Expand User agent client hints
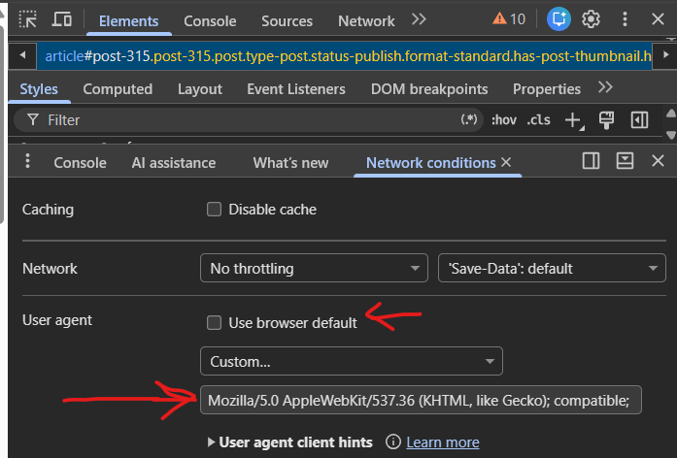The image size is (677, 458). click(290, 442)
